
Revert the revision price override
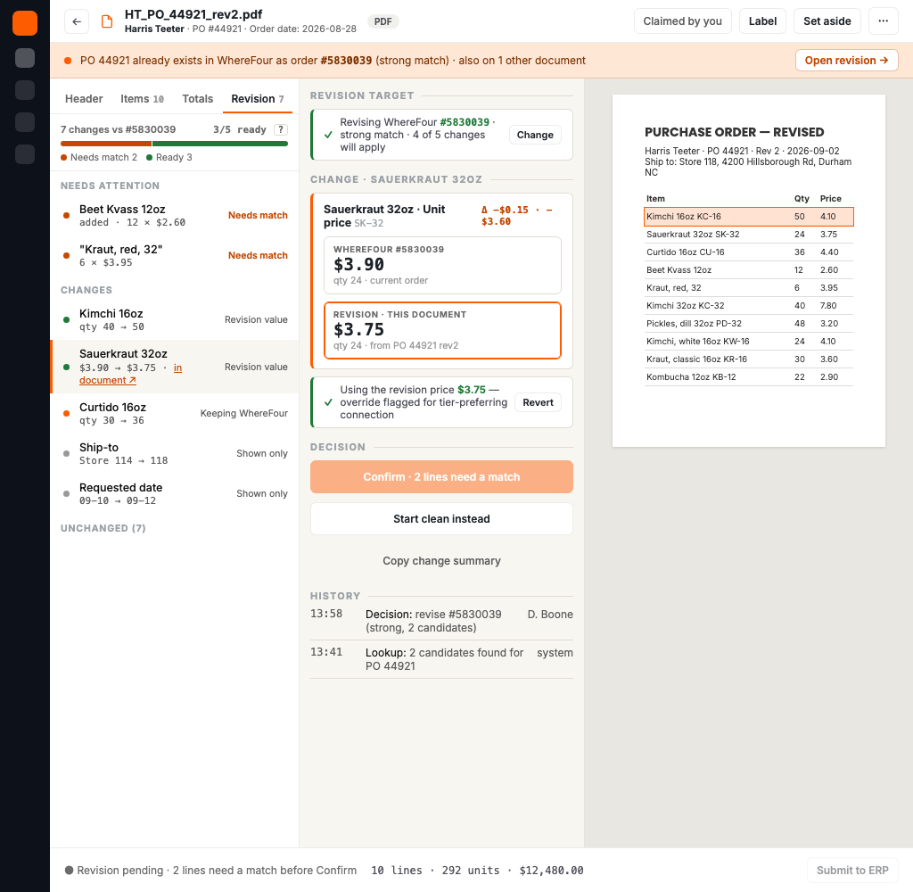tap(538, 402)
